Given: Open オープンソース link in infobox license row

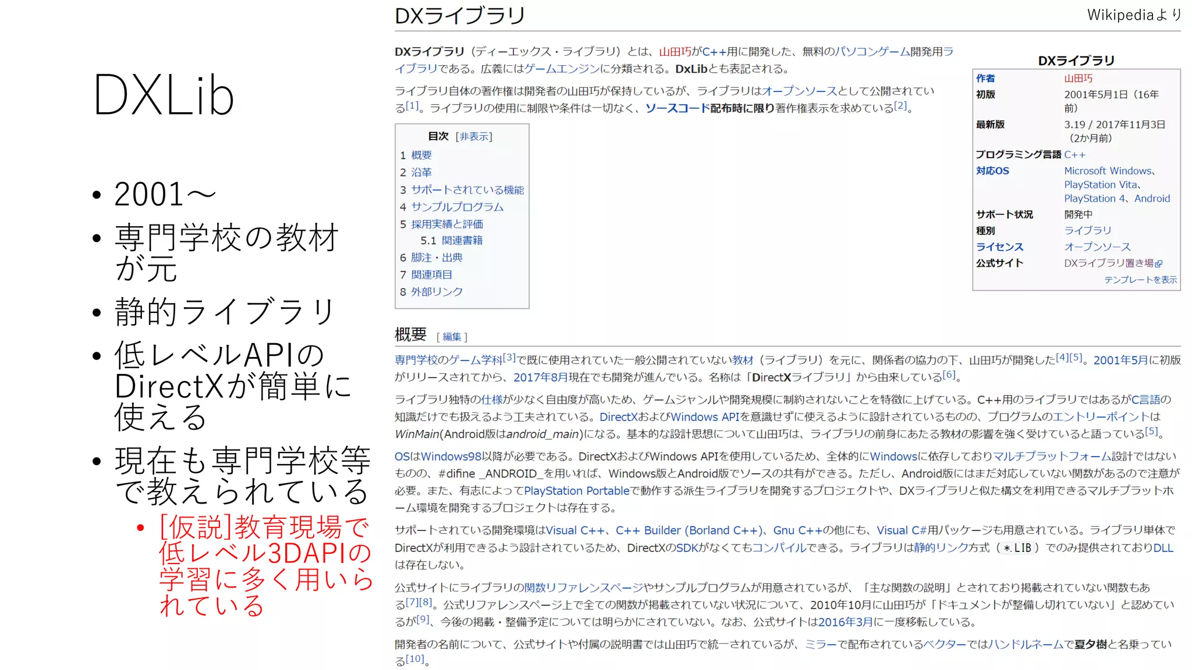Looking at the screenshot, I should click(1098, 247).
